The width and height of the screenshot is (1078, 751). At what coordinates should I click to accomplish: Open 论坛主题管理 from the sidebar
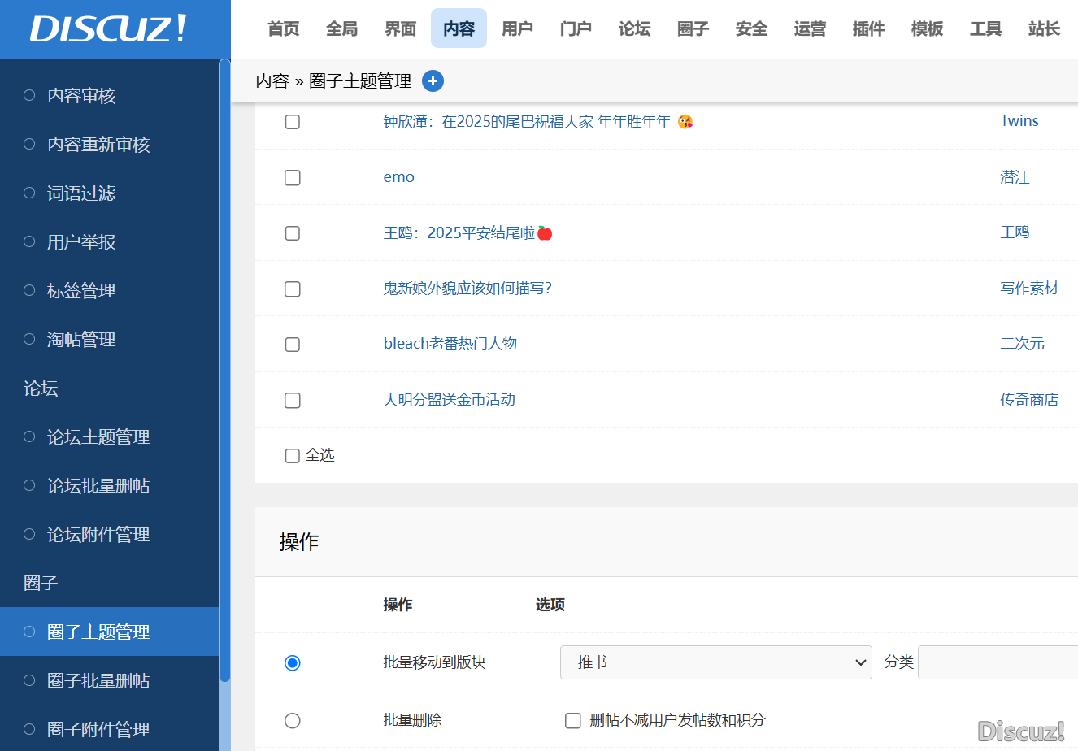pos(98,437)
